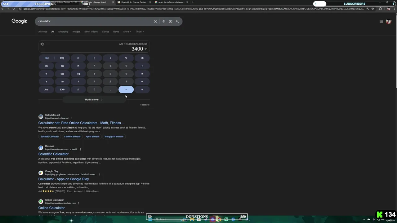Select the Short videos tab
Viewport: 397px width, 223px height.
point(91,32)
